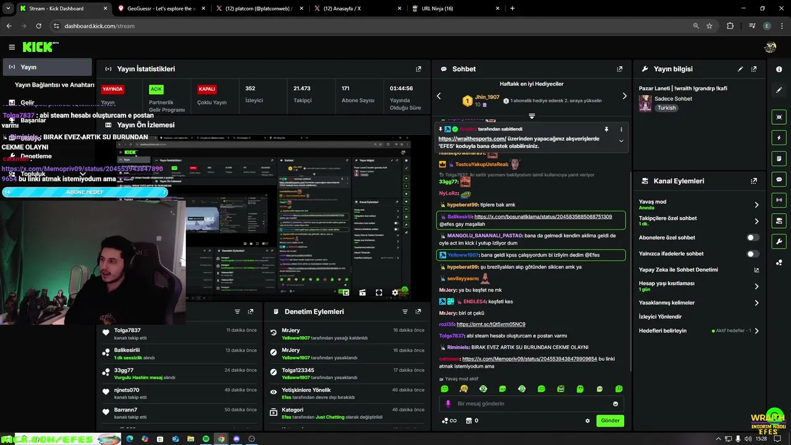The height and width of the screenshot is (445, 791).
Task: Toggle Yalnızca ifadelerle sohbet switch
Action: coord(753,253)
